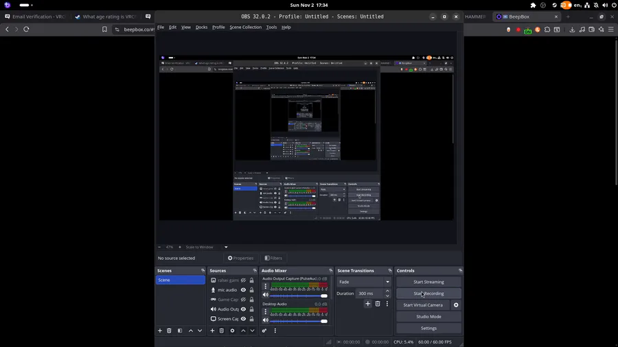This screenshot has width=618, height=347.
Task: Open advanced audio properties gears icon
Action: pyautogui.click(x=264, y=331)
